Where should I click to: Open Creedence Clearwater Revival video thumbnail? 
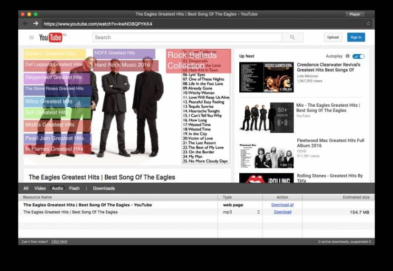[x=266, y=77]
